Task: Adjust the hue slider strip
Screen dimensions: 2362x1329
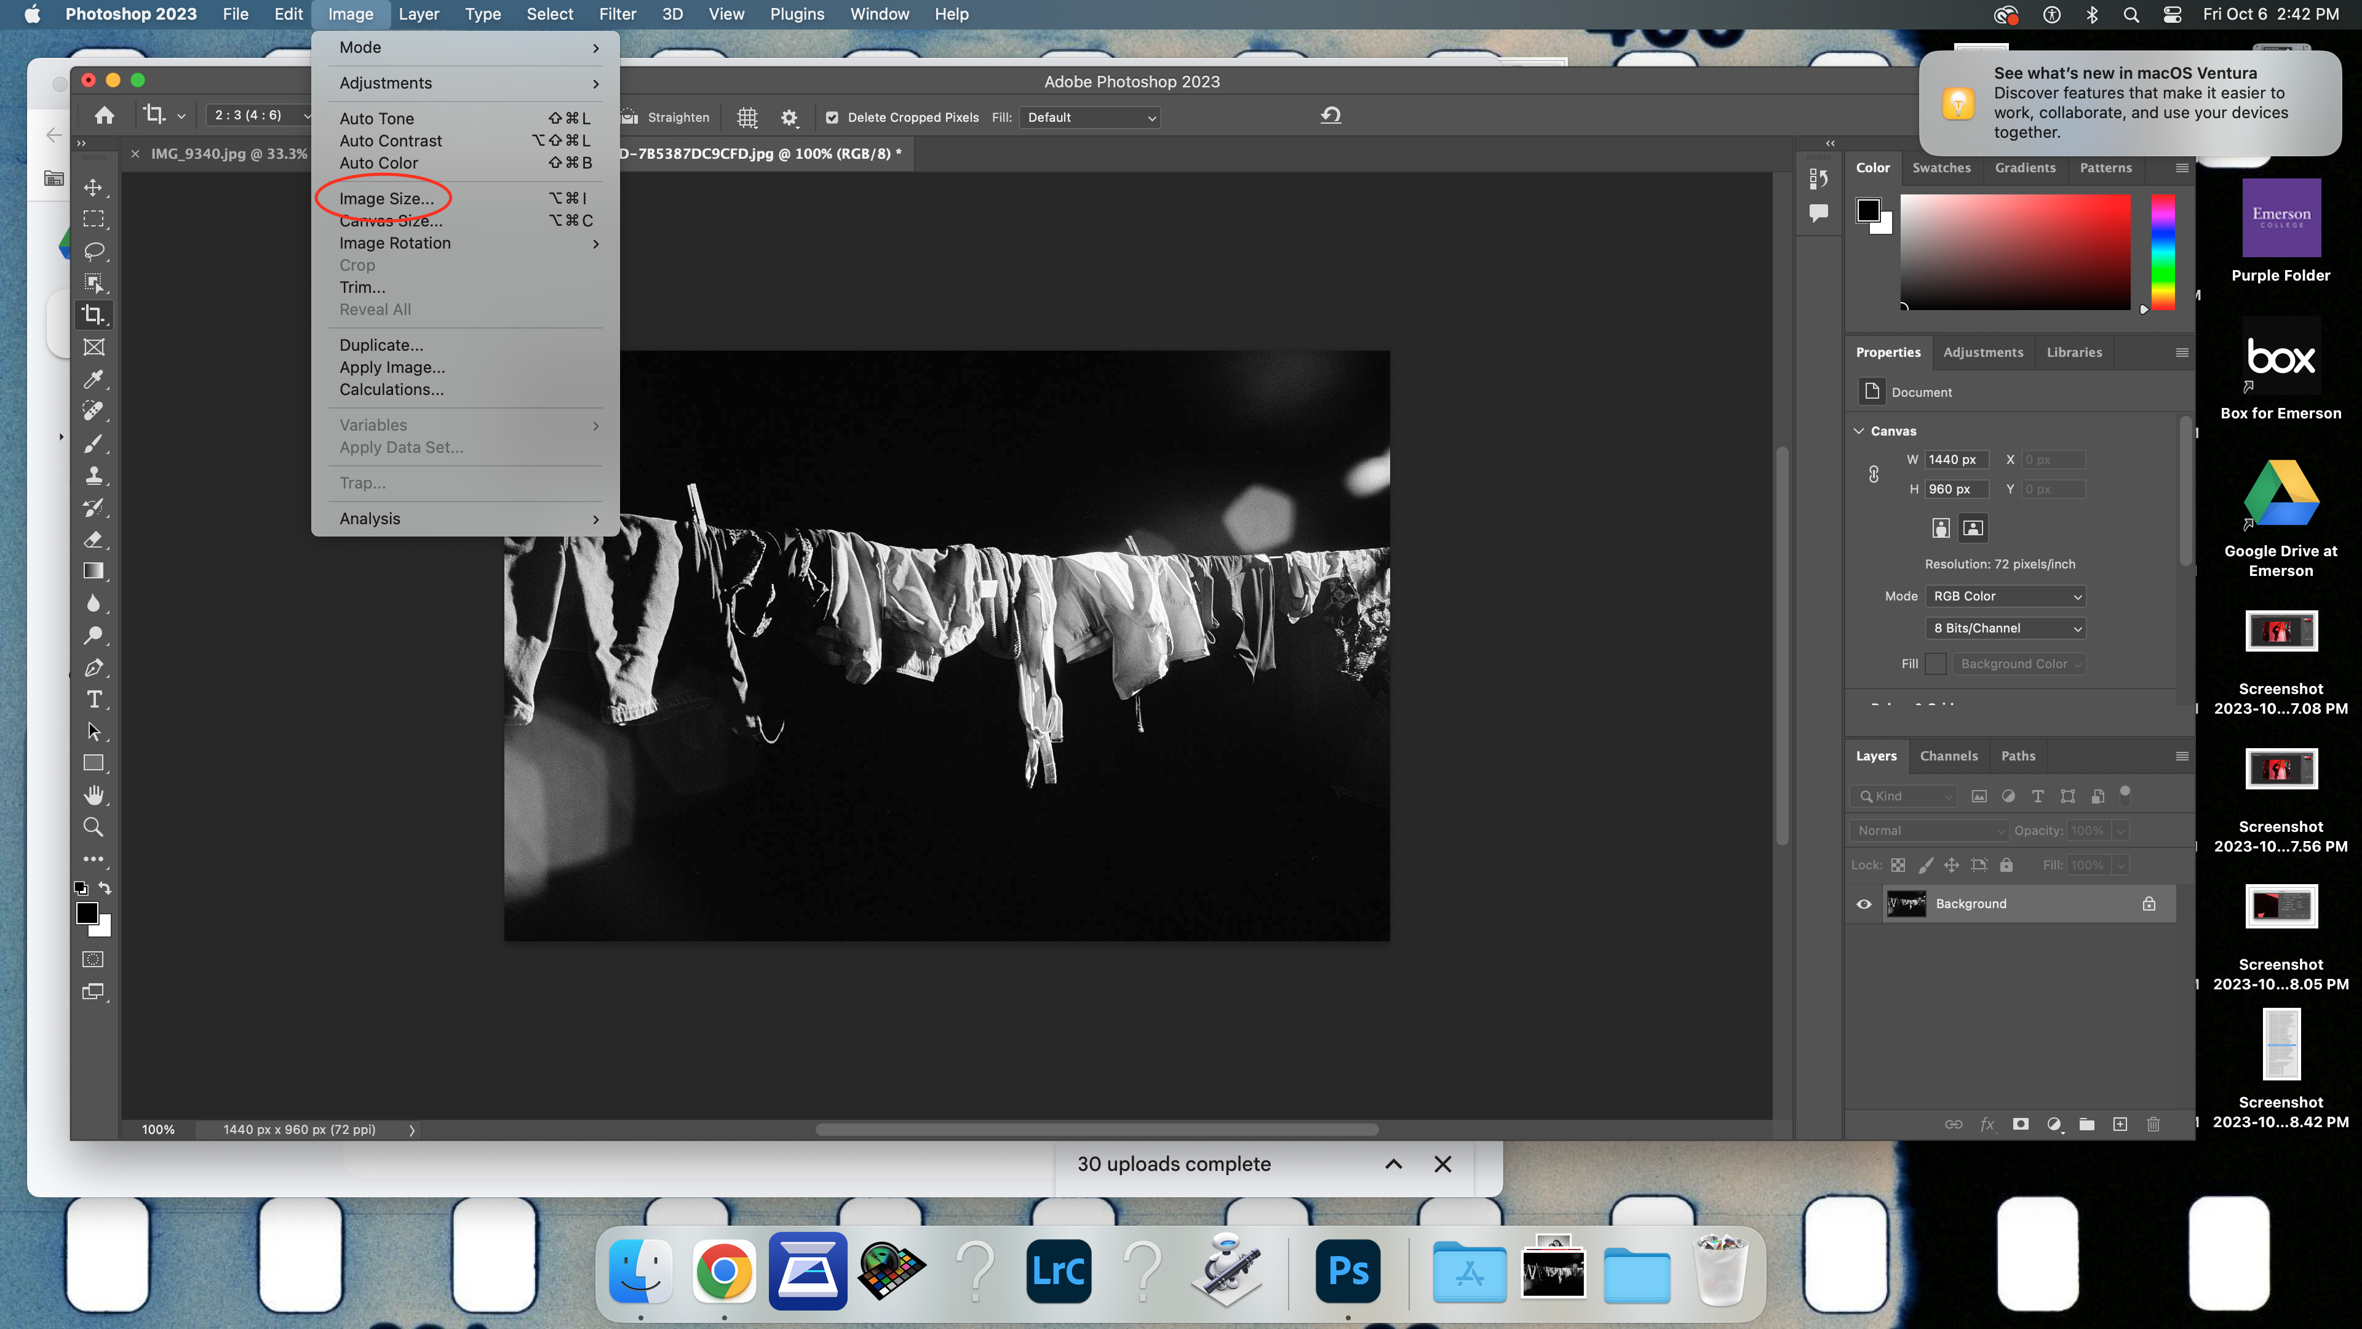Action: tap(2163, 251)
